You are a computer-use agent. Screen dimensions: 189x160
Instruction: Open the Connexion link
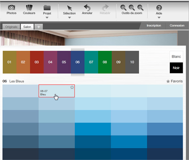177,25
